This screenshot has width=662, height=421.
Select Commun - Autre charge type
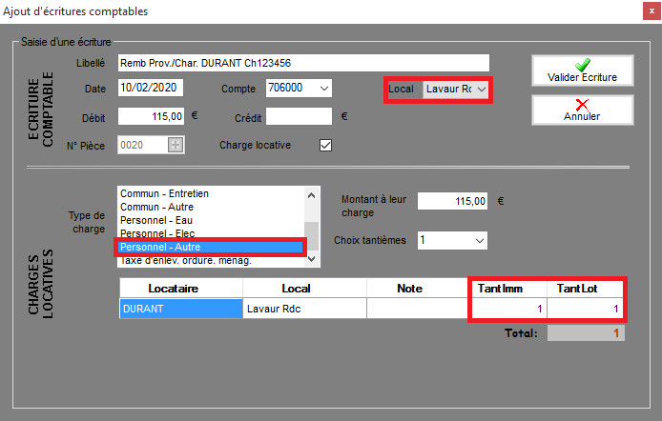click(x=210, y=207)
